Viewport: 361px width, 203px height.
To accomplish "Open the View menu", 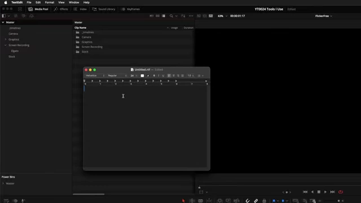I will click(61, 2).
